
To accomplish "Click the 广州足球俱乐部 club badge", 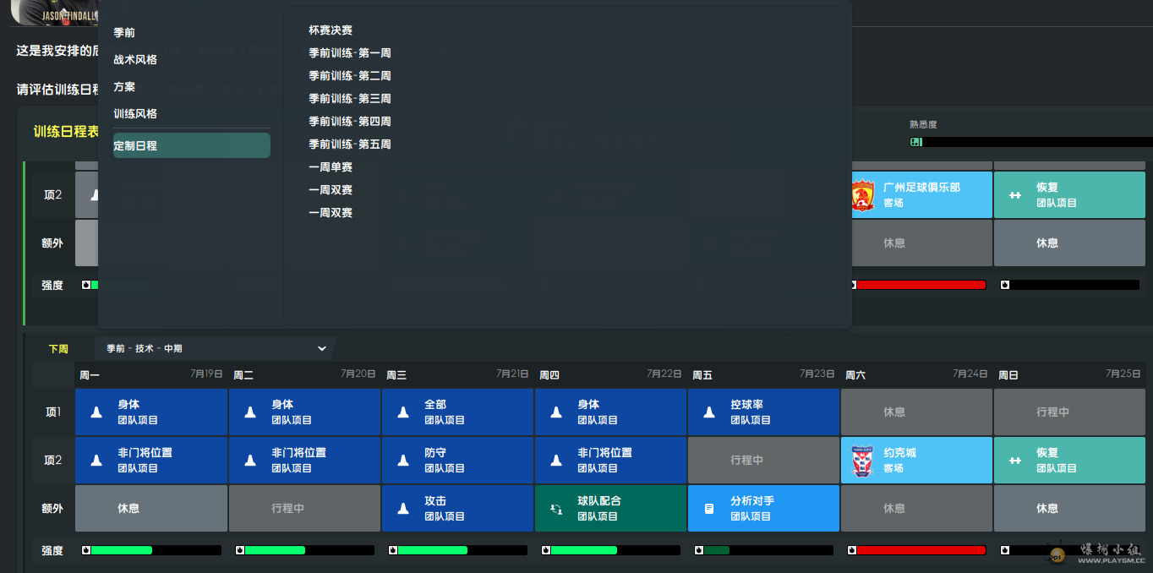I will pyautogui.click(x=862, y=195).
